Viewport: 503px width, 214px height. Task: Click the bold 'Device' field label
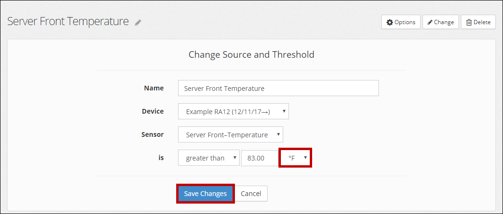(153, 111)
